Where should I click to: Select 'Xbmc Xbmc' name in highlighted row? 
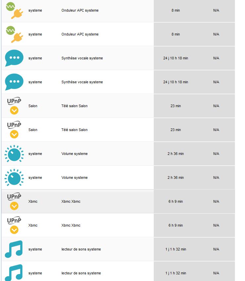tap(71, 201)
